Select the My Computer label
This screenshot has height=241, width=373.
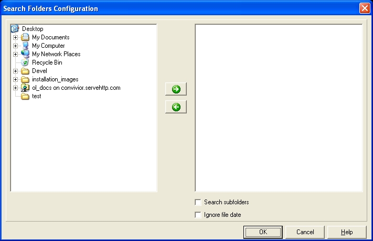click(x=48, y=46)
